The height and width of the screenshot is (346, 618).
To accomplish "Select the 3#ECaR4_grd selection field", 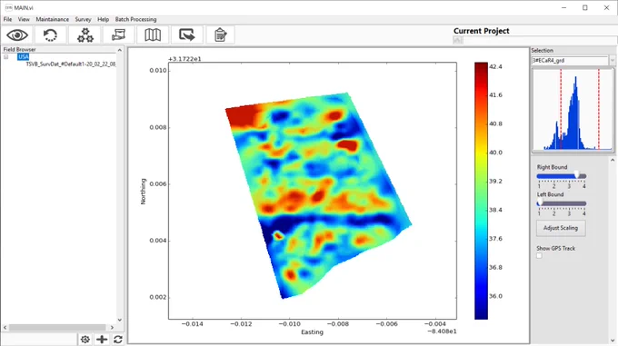I will click(x=570, y=61).
